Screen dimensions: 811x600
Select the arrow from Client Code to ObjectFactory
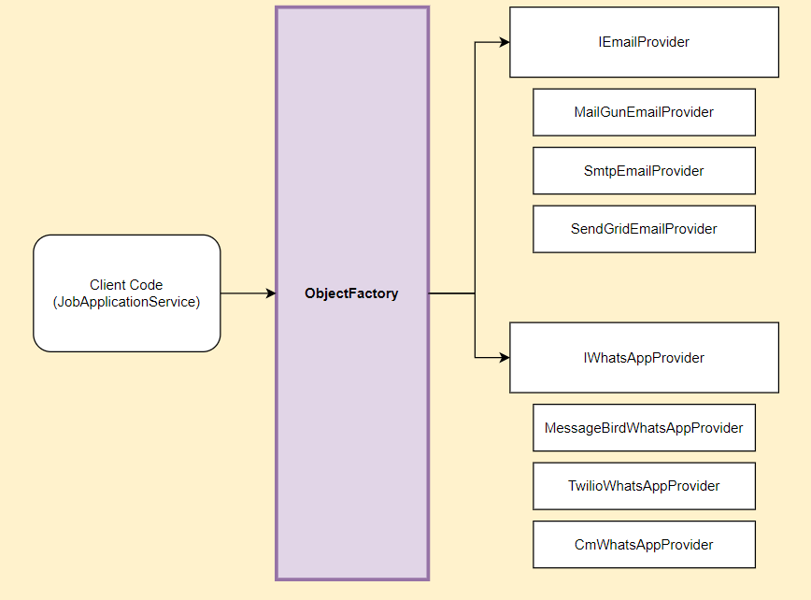click(249, 293)
